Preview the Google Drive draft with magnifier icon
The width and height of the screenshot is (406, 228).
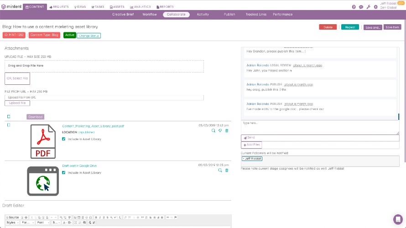tap(220, 170)
